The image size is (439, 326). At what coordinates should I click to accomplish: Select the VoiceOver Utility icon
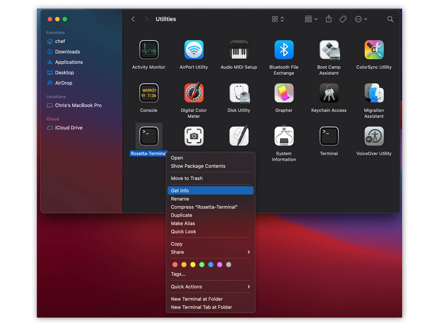374,136
